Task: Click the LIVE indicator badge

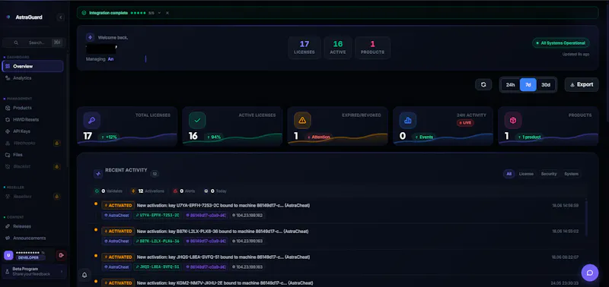Action: coord(465,123)
